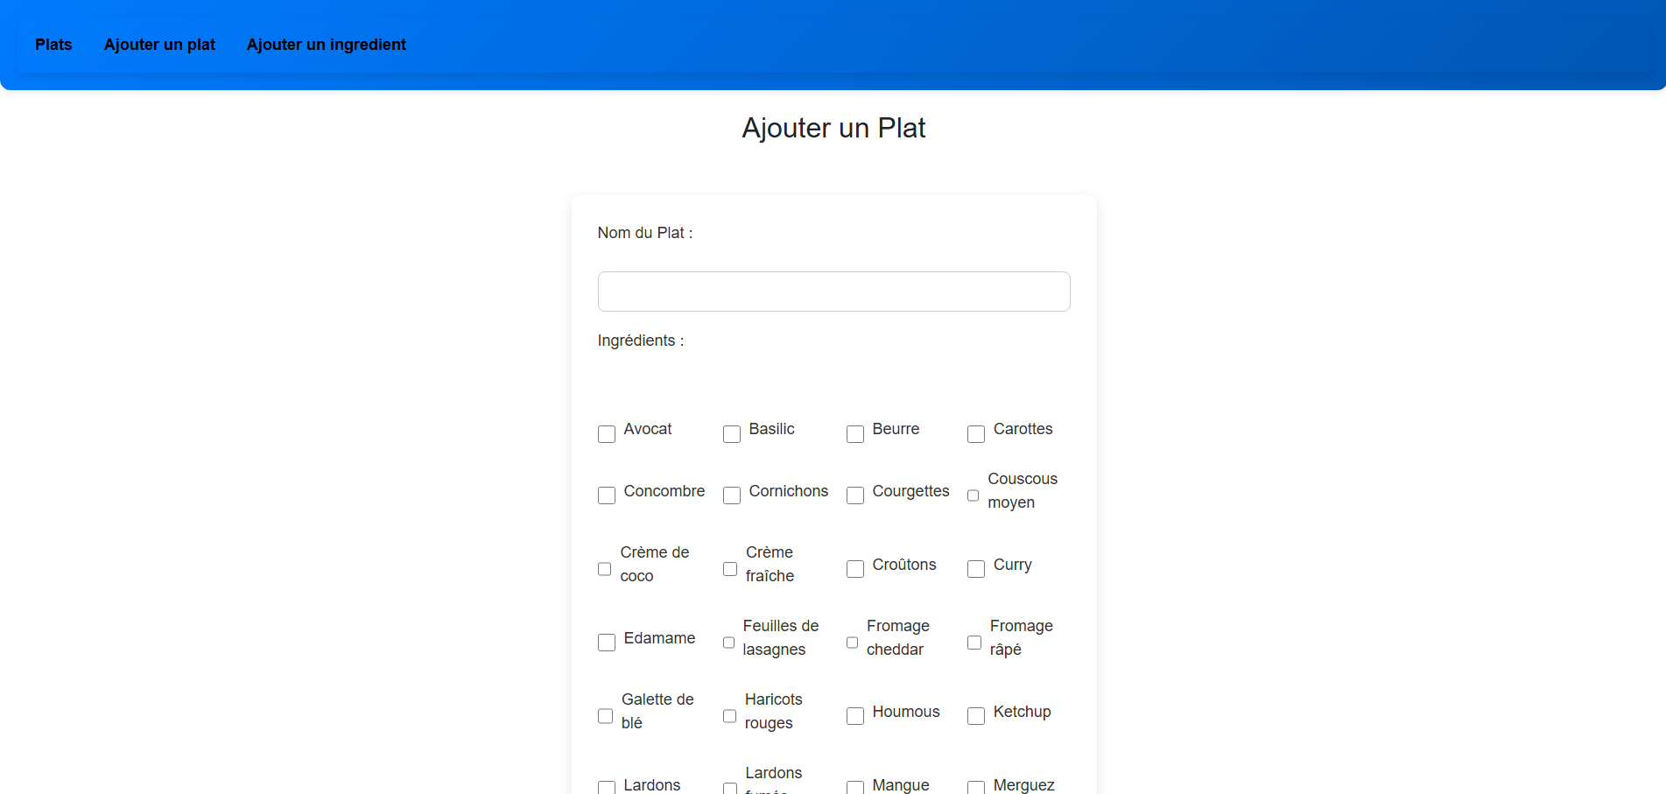Check the Crème de coco checkbox
Viewport: 1666px width, 794px height.
coord(604,569)
